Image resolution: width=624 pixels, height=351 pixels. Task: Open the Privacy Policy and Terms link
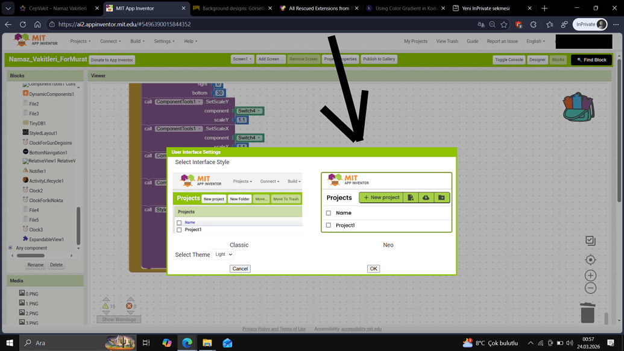[x=274, y=329]
